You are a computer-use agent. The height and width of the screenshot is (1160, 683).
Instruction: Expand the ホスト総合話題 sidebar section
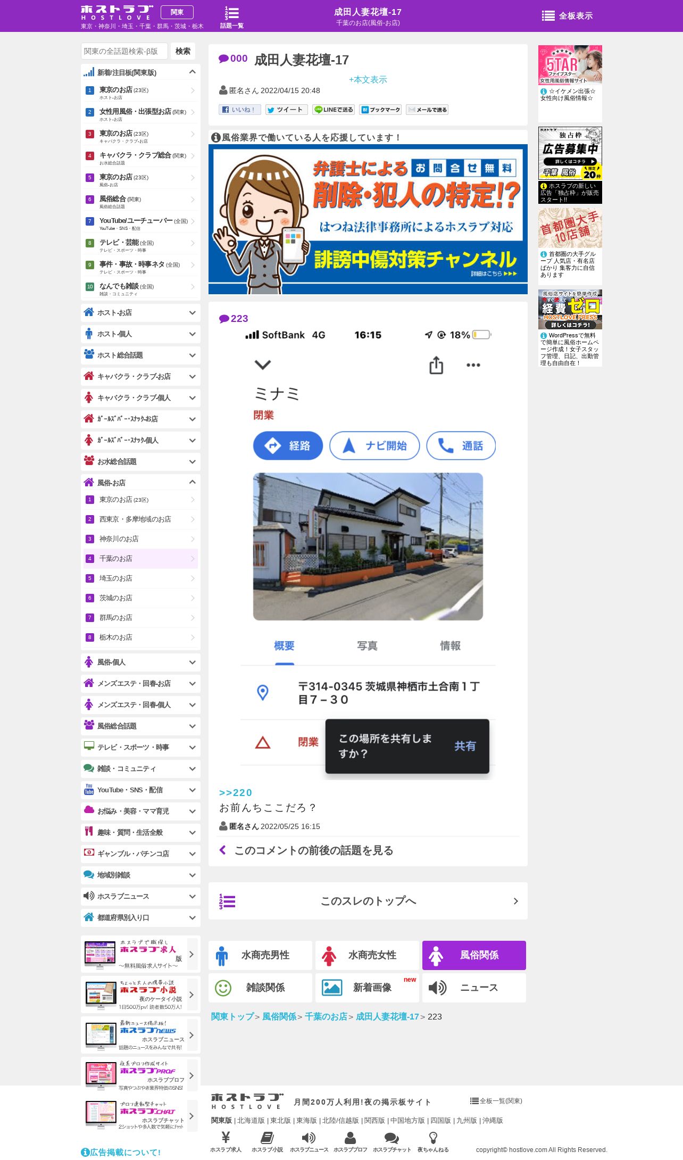point(140,355)
